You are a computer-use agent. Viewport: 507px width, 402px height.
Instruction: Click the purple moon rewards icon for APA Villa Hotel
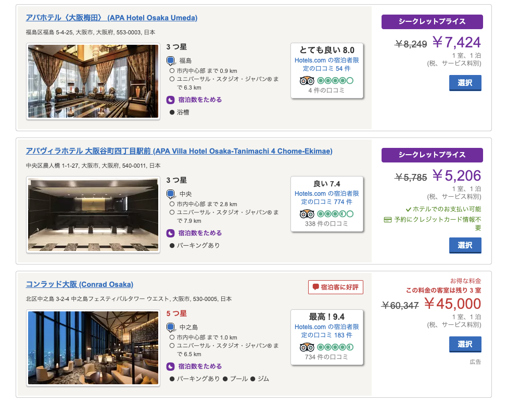coord(170,233)
